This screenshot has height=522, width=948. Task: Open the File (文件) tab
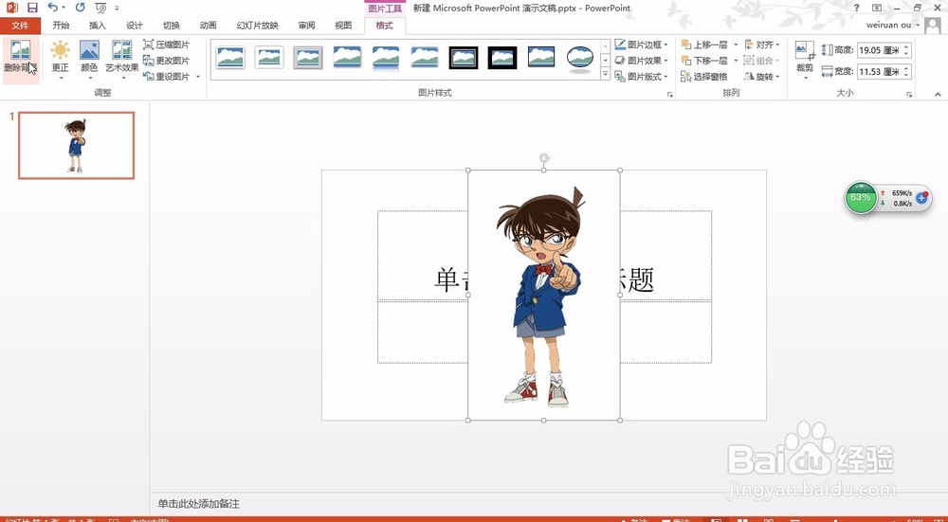(21, 26)
